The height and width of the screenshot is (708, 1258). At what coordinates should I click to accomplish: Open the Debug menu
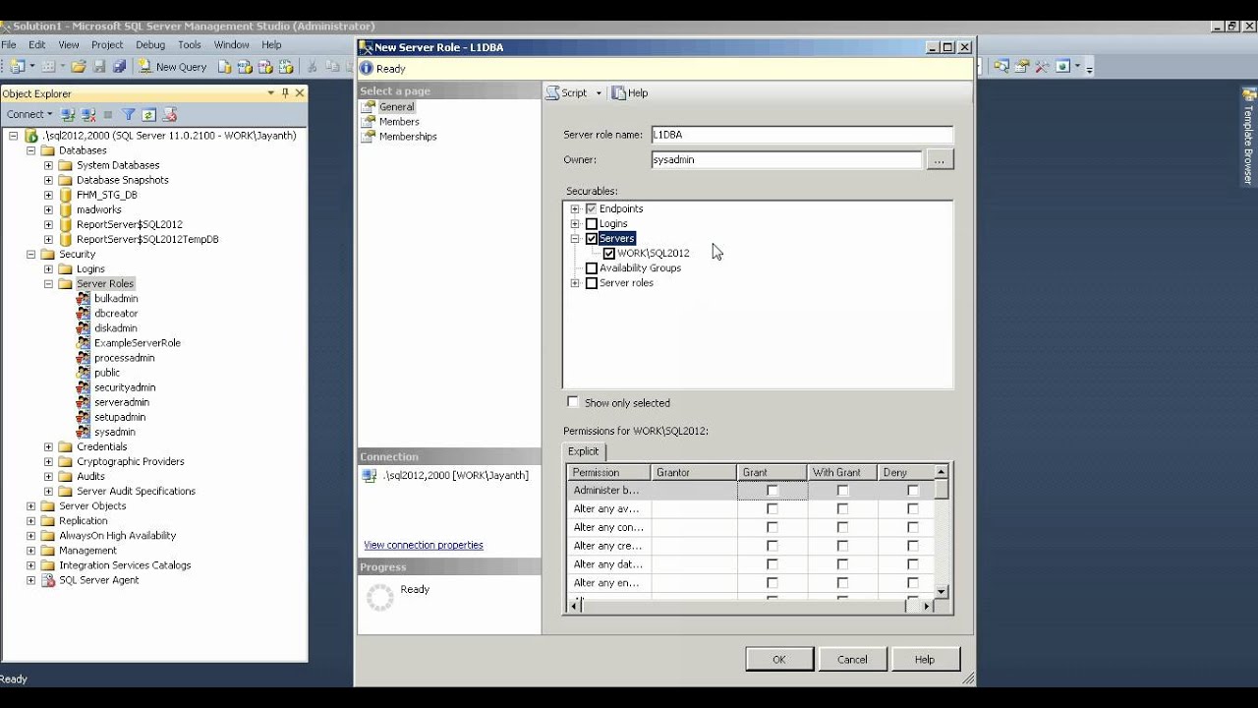(150, 44)
